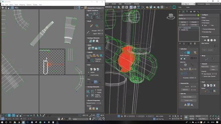
Task: Select the paint move brush in Brush rollout
Action: click(x=91, y=26)
